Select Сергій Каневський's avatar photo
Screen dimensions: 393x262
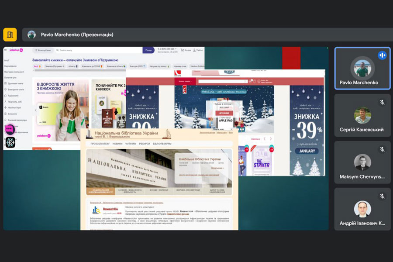tap(362, 115)
